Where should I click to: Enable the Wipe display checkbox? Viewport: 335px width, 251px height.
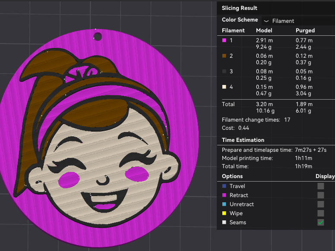pos(320,213)
